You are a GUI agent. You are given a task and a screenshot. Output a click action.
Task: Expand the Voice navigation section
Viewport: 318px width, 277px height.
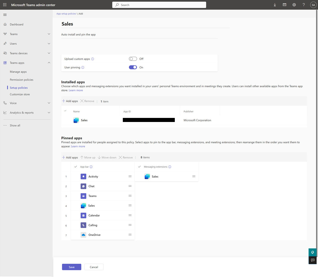pyautogui.click(x=49, y=103)
